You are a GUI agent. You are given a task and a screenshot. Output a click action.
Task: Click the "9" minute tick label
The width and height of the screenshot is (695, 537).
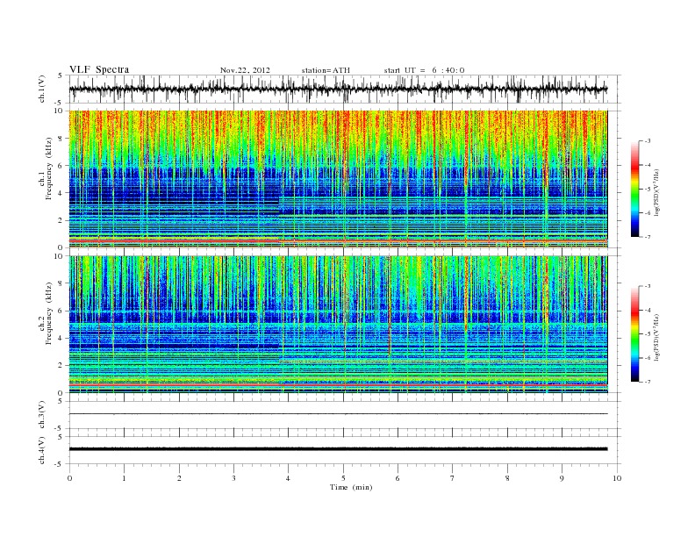point(562,478)
